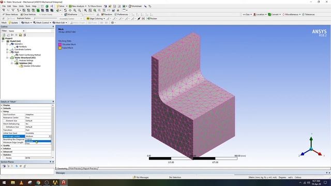331x186 pixels.
Task: Open the Mesh Edit dropdown
Action: pyautogui.click(x=60, y=23)
